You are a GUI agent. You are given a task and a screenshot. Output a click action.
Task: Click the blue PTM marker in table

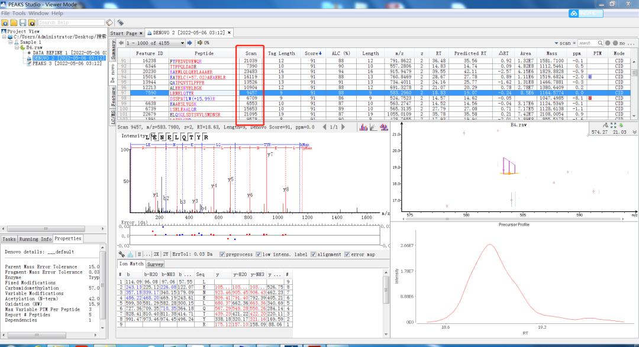(589, 77)
